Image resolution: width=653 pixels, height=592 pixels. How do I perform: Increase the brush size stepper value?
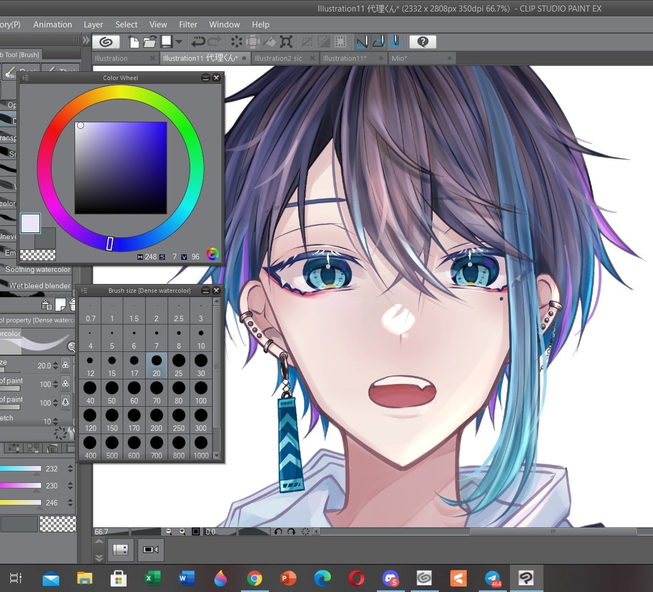coord(55,363)
